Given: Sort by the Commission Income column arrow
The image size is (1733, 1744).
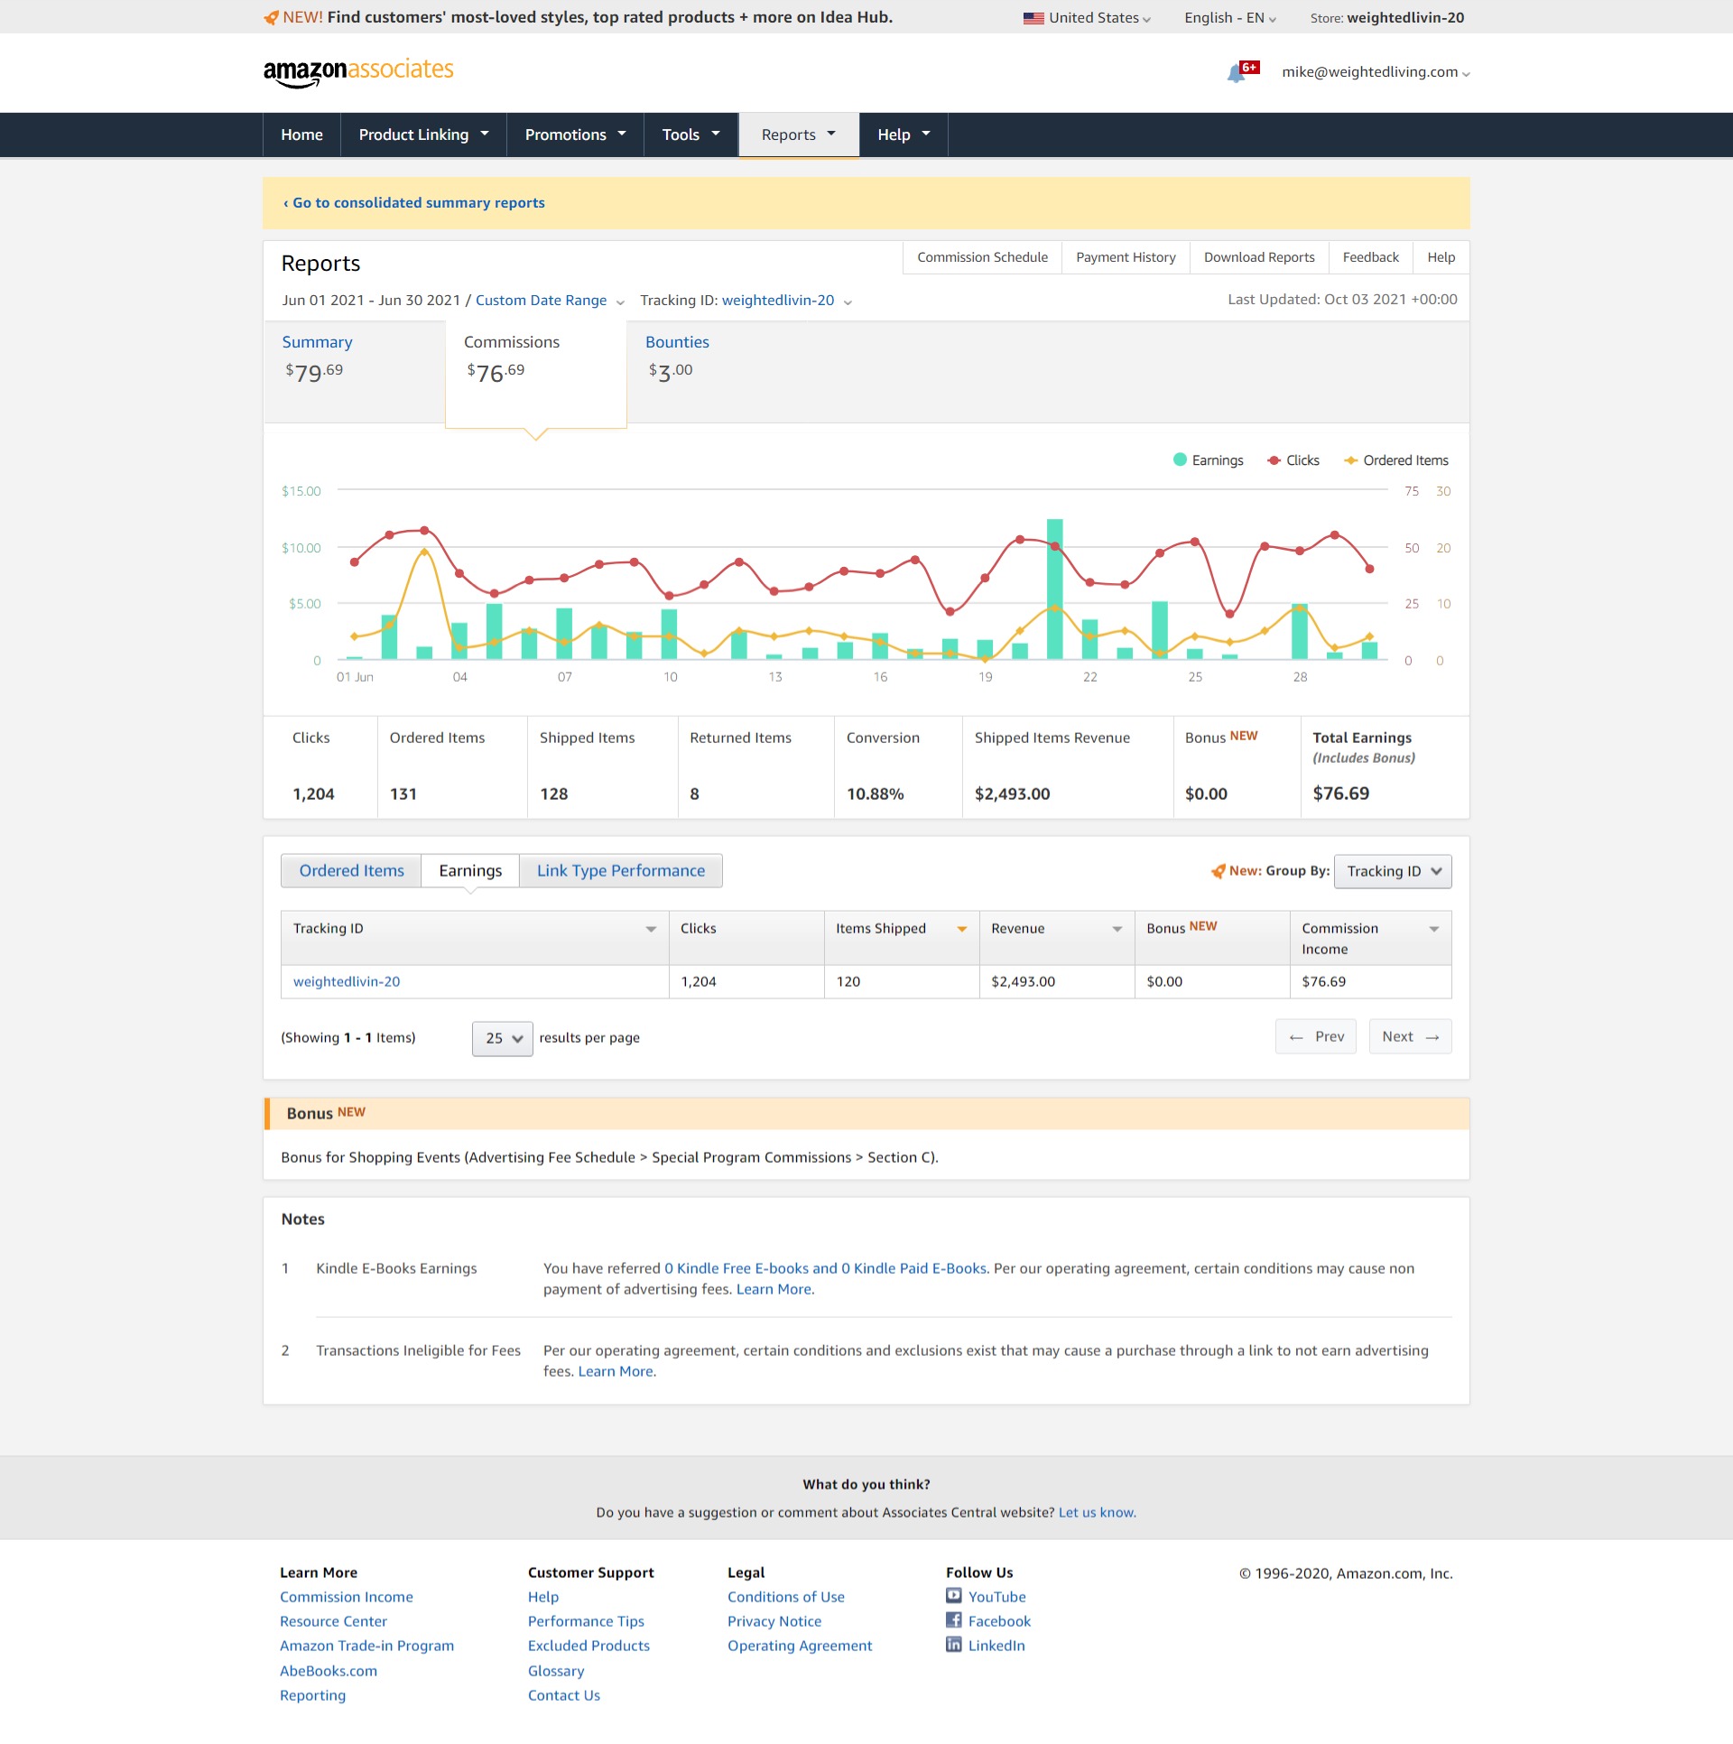Looking at the screenshot, I should point(1434,929).
